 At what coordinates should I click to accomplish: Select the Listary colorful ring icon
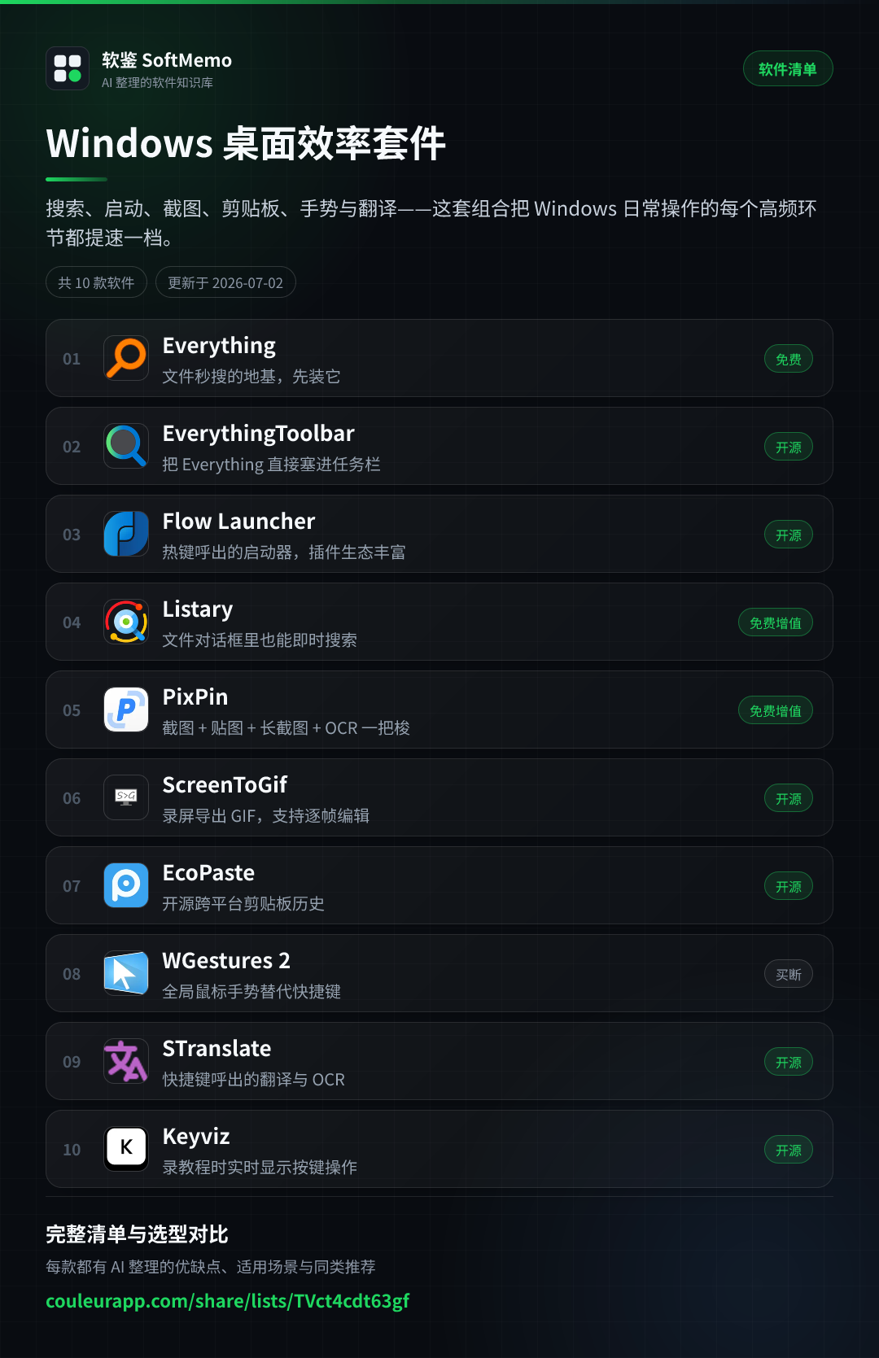coord(126,622)
